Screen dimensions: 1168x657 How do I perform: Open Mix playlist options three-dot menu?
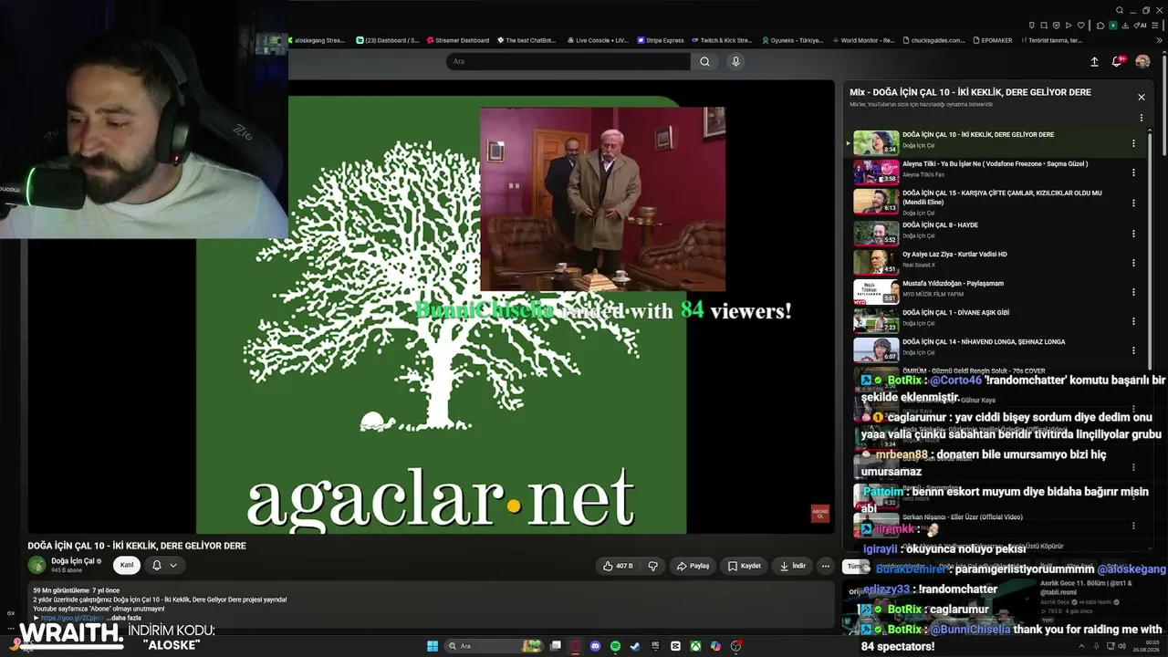[x=1141, y=118]
